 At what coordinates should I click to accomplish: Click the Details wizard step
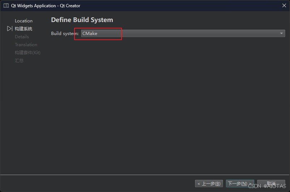pyautogui.click(x=22, y=37)
